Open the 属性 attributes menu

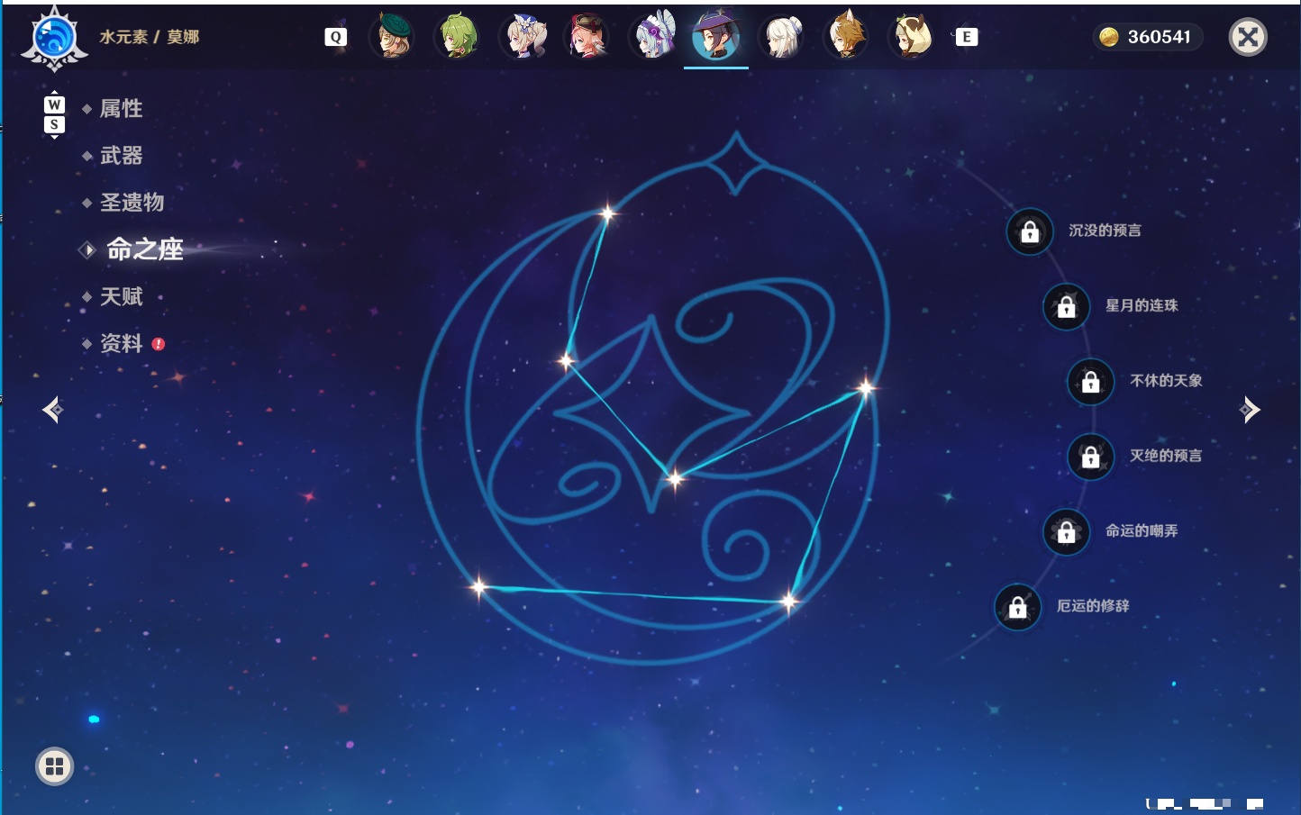(121, 109)
